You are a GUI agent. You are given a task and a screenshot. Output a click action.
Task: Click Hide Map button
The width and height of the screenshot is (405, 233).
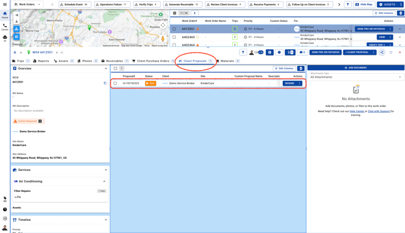click(x=364, y=4)
